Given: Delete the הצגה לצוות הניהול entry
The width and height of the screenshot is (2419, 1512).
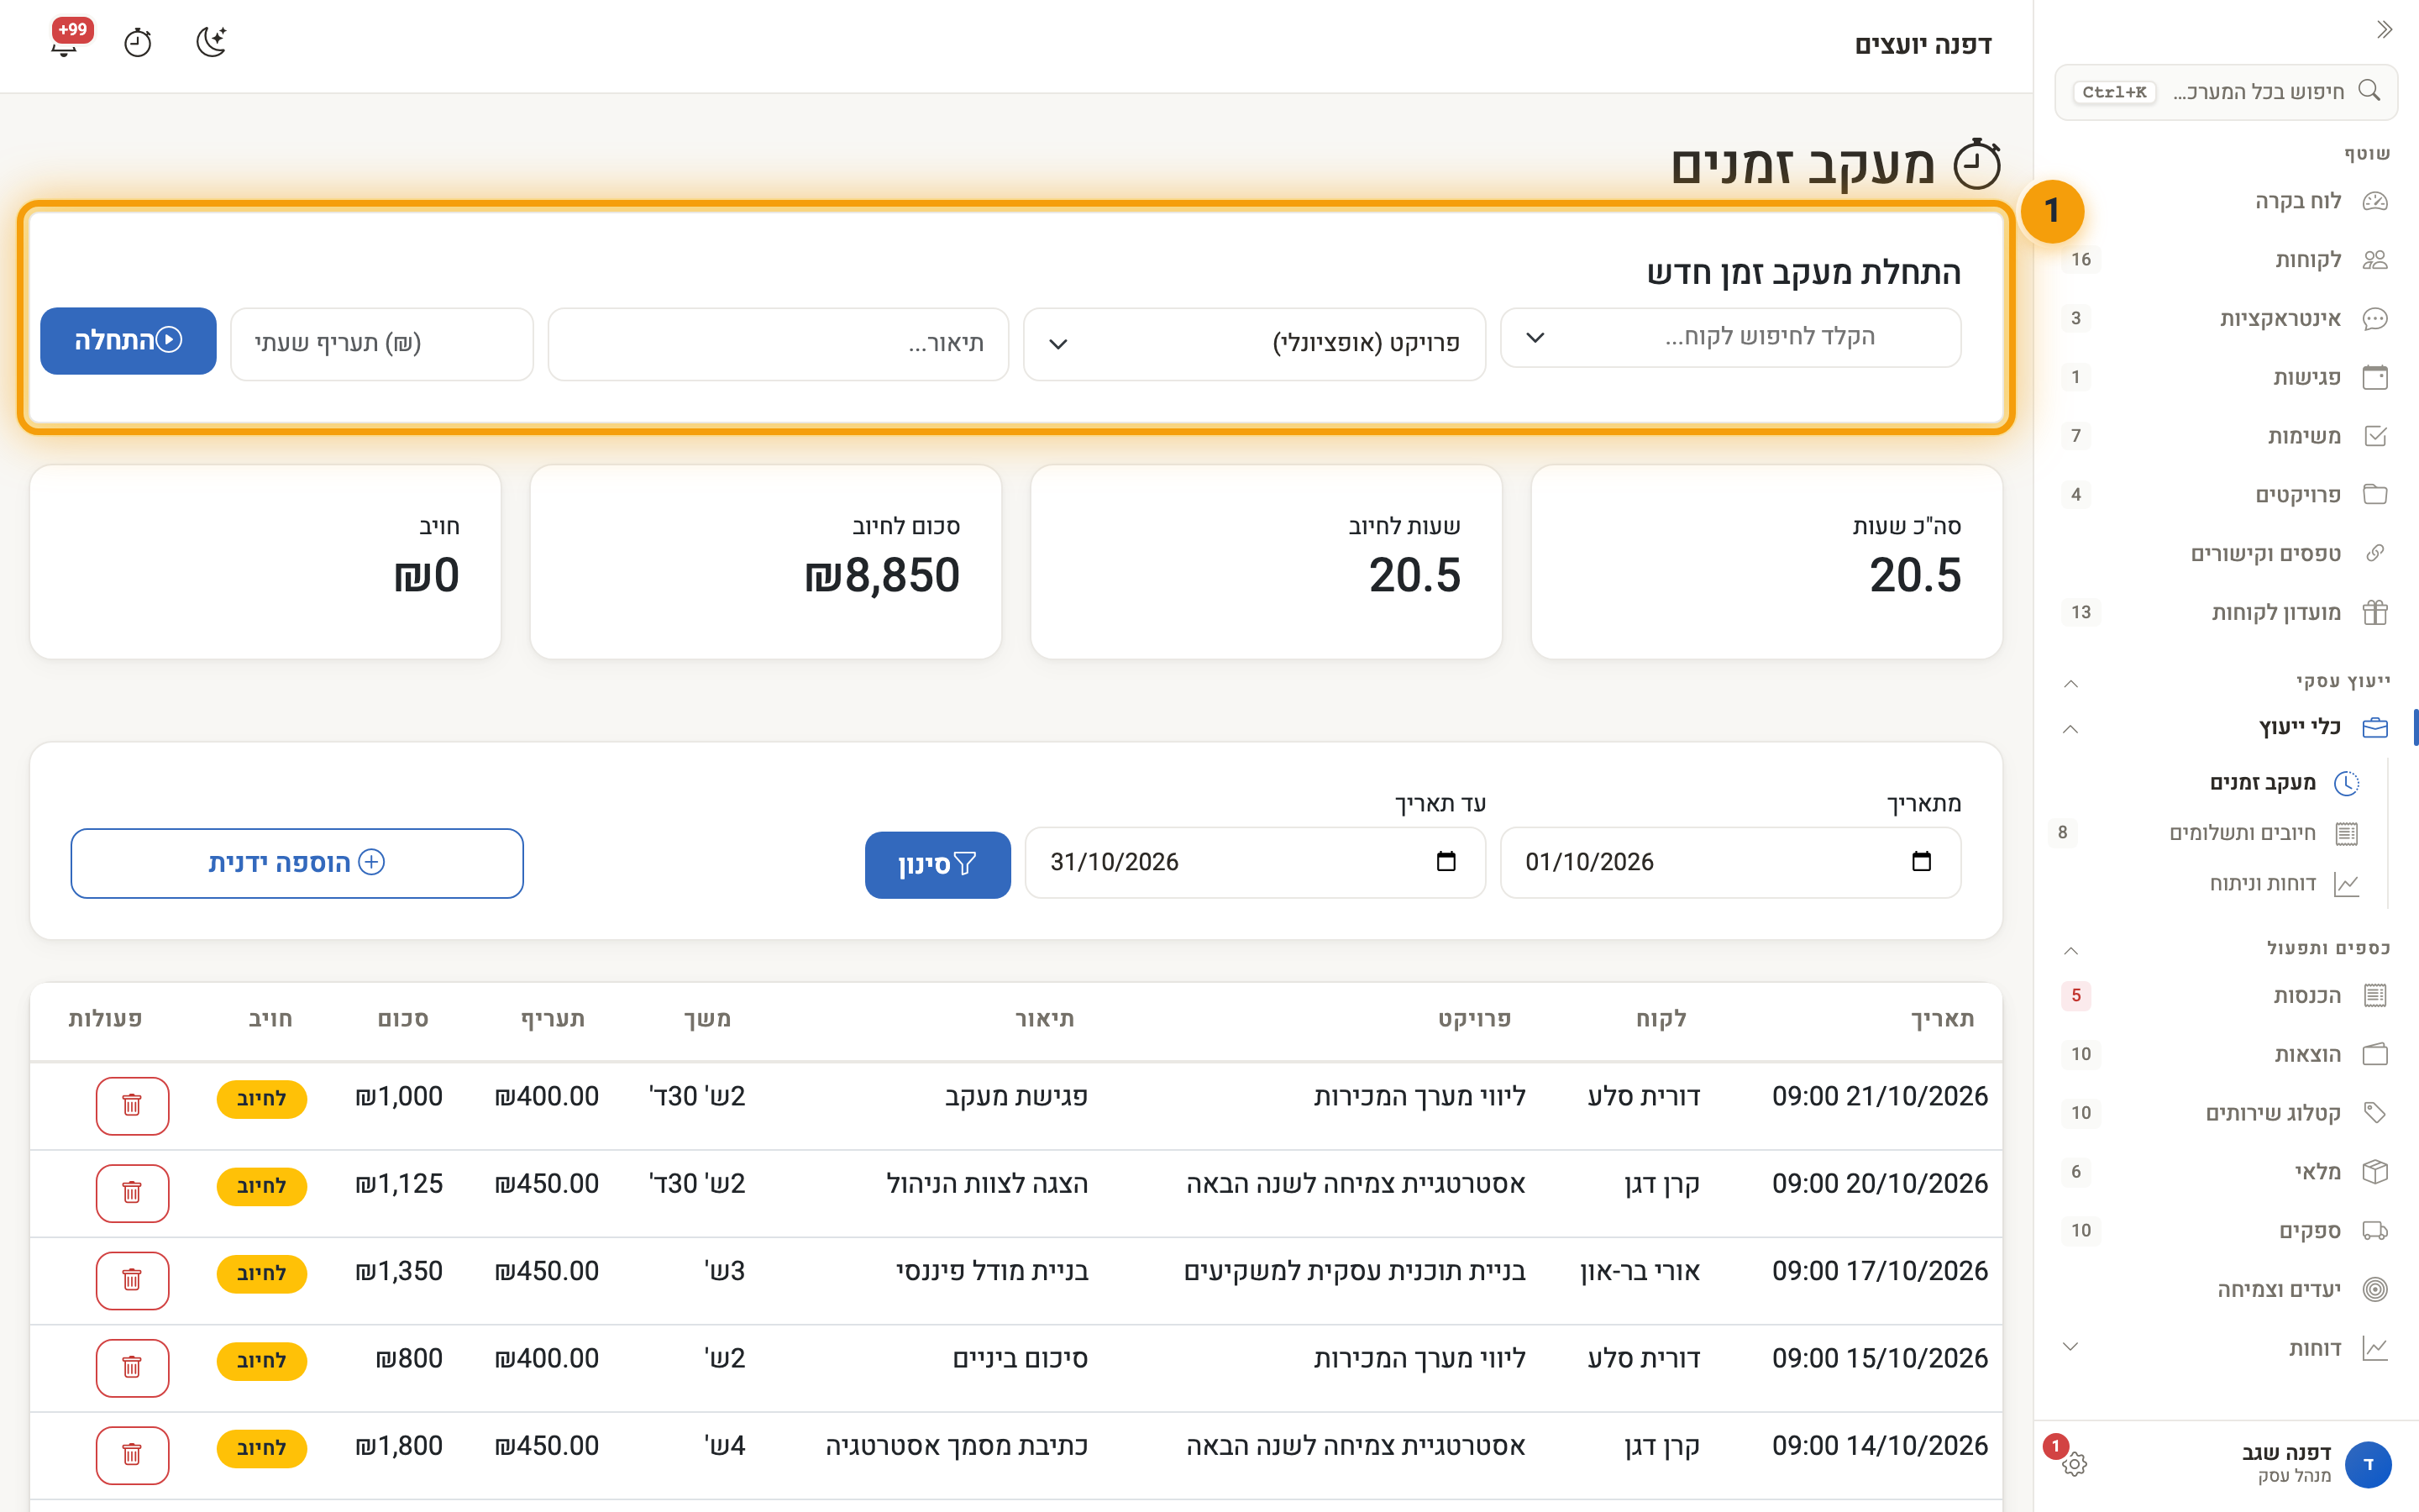Looking at the screenshot, I should click(x=132, y=1192).
